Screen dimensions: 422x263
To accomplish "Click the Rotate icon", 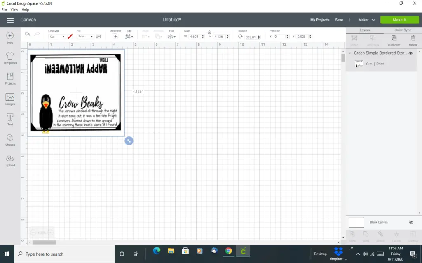I will click(240, 37).
